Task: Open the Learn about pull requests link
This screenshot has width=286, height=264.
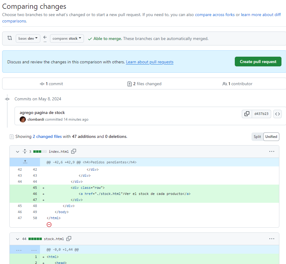Action: [150, 62]
